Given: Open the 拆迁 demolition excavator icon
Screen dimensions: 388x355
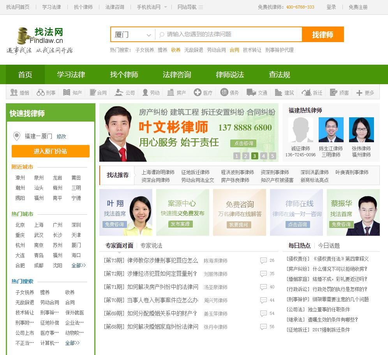Looking at the screenshot, I should point(307,93).
